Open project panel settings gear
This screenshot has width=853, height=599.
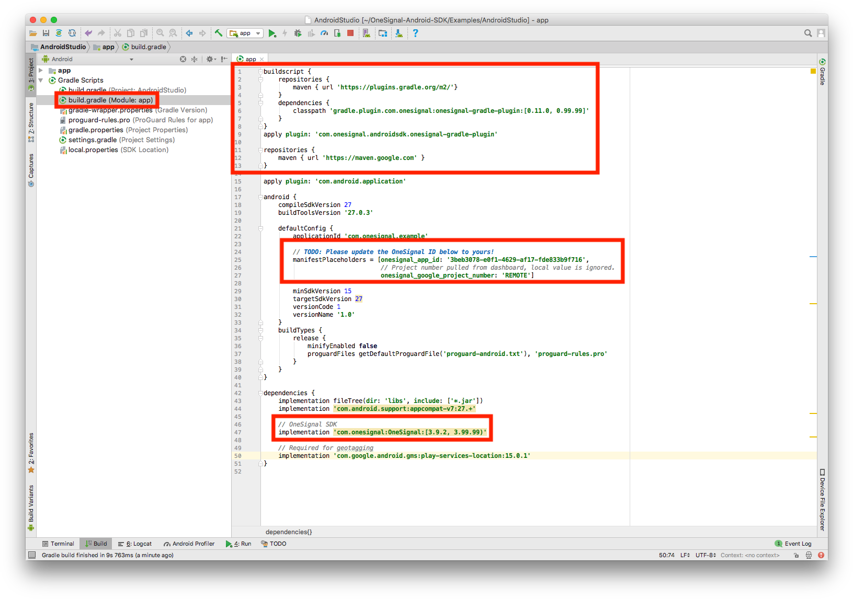tap(210, 59)
